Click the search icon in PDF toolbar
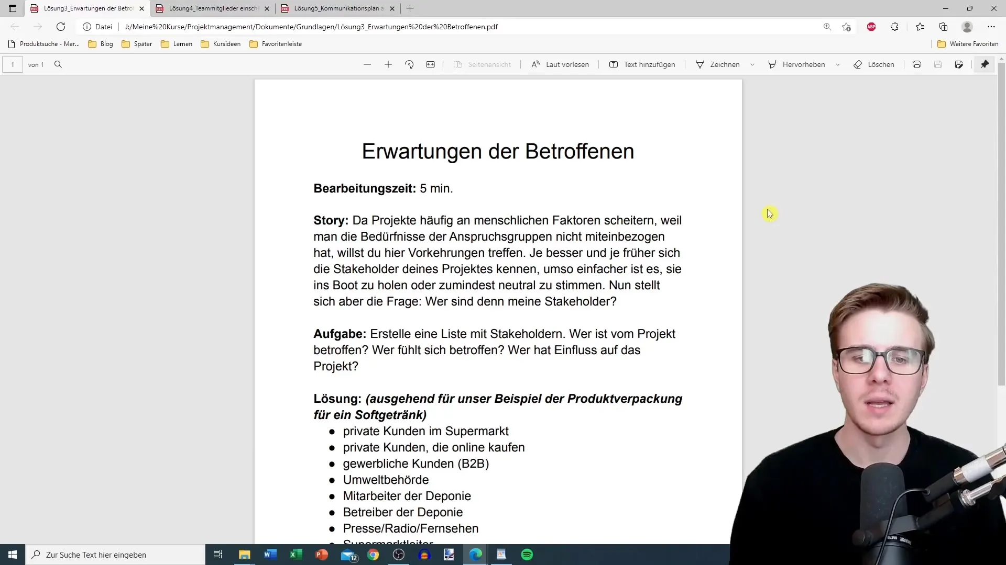Image resolution: width=1006 pixels, height=565 pixels. tap(57, 64)
